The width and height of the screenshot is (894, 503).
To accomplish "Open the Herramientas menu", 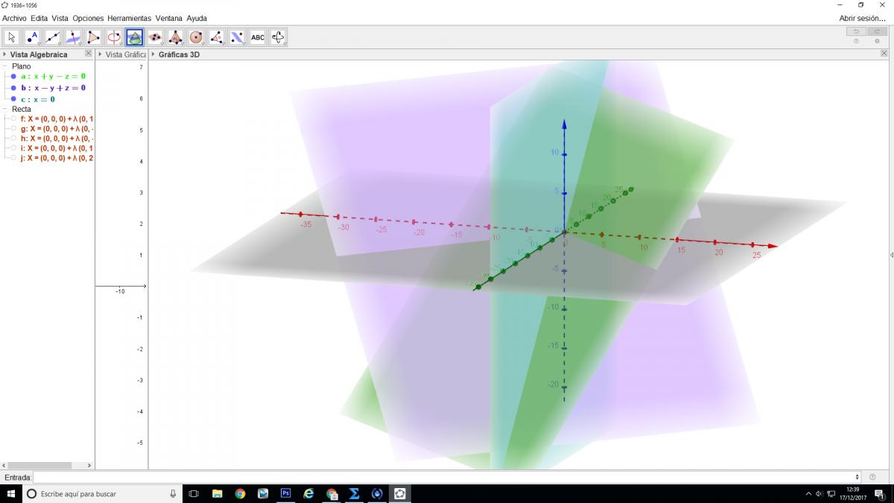I will [129, 18].
